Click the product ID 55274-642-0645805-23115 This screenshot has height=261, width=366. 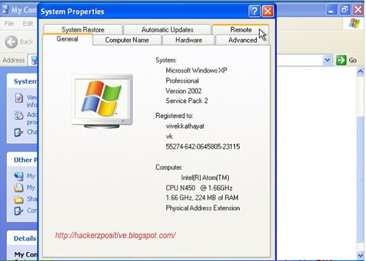pyautogui.click(x=202, y=147)
